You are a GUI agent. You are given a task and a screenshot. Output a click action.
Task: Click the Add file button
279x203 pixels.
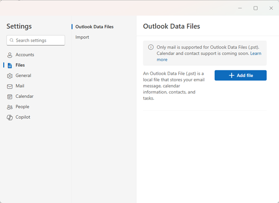click(x=241, y=76)
